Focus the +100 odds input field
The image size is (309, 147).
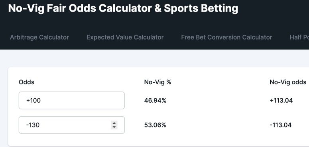72,100
